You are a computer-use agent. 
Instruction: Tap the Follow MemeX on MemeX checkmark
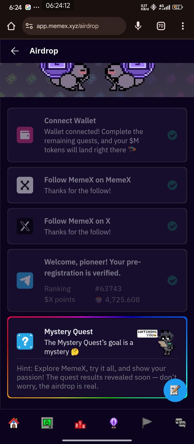point(172,185)
